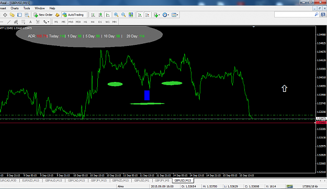Screen dimensions: 327x189
Task: Open the MetaEditor gold book icon
Action: (x=58, y=15)
